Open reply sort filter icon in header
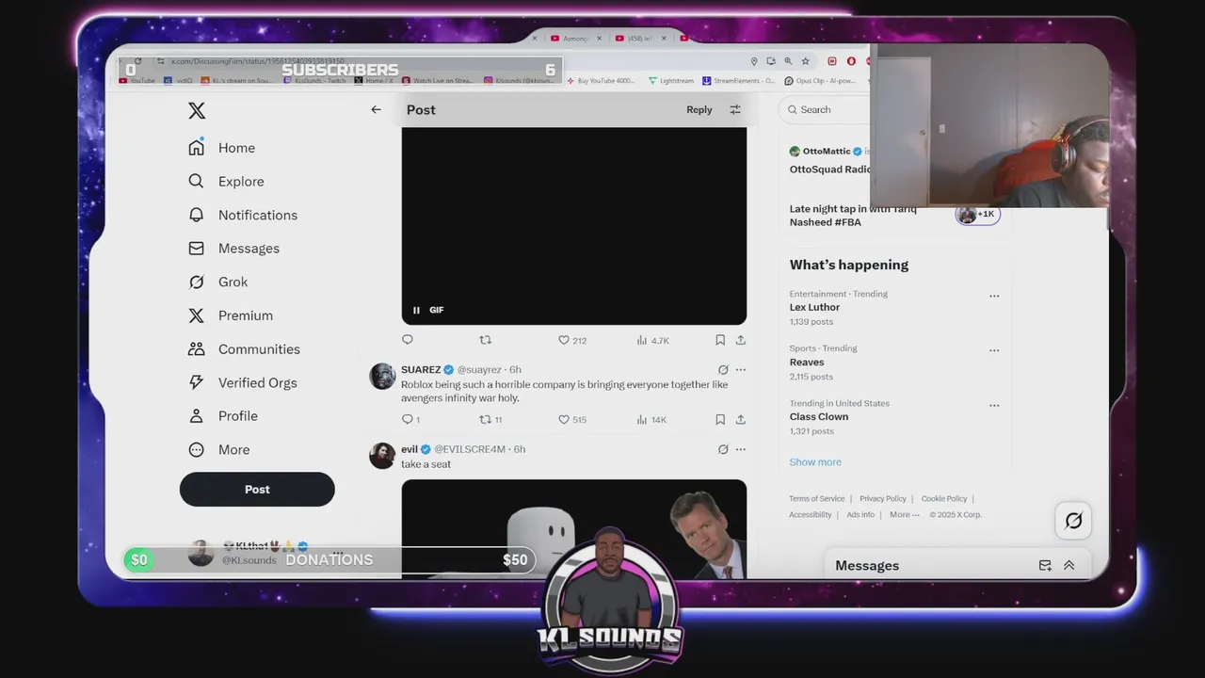The height and width of the screenshot is (678, 1205). tap(735, 110)
